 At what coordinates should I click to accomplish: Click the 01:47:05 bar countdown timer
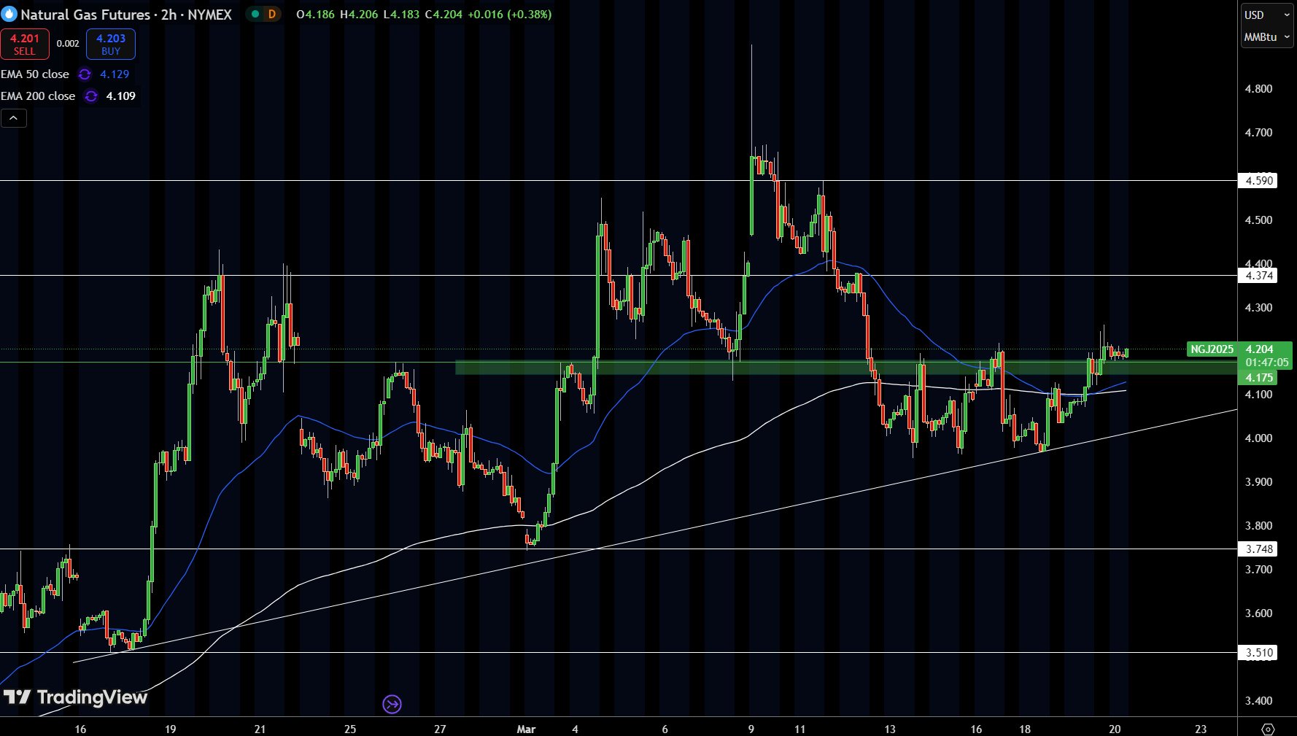(1266, 363)
